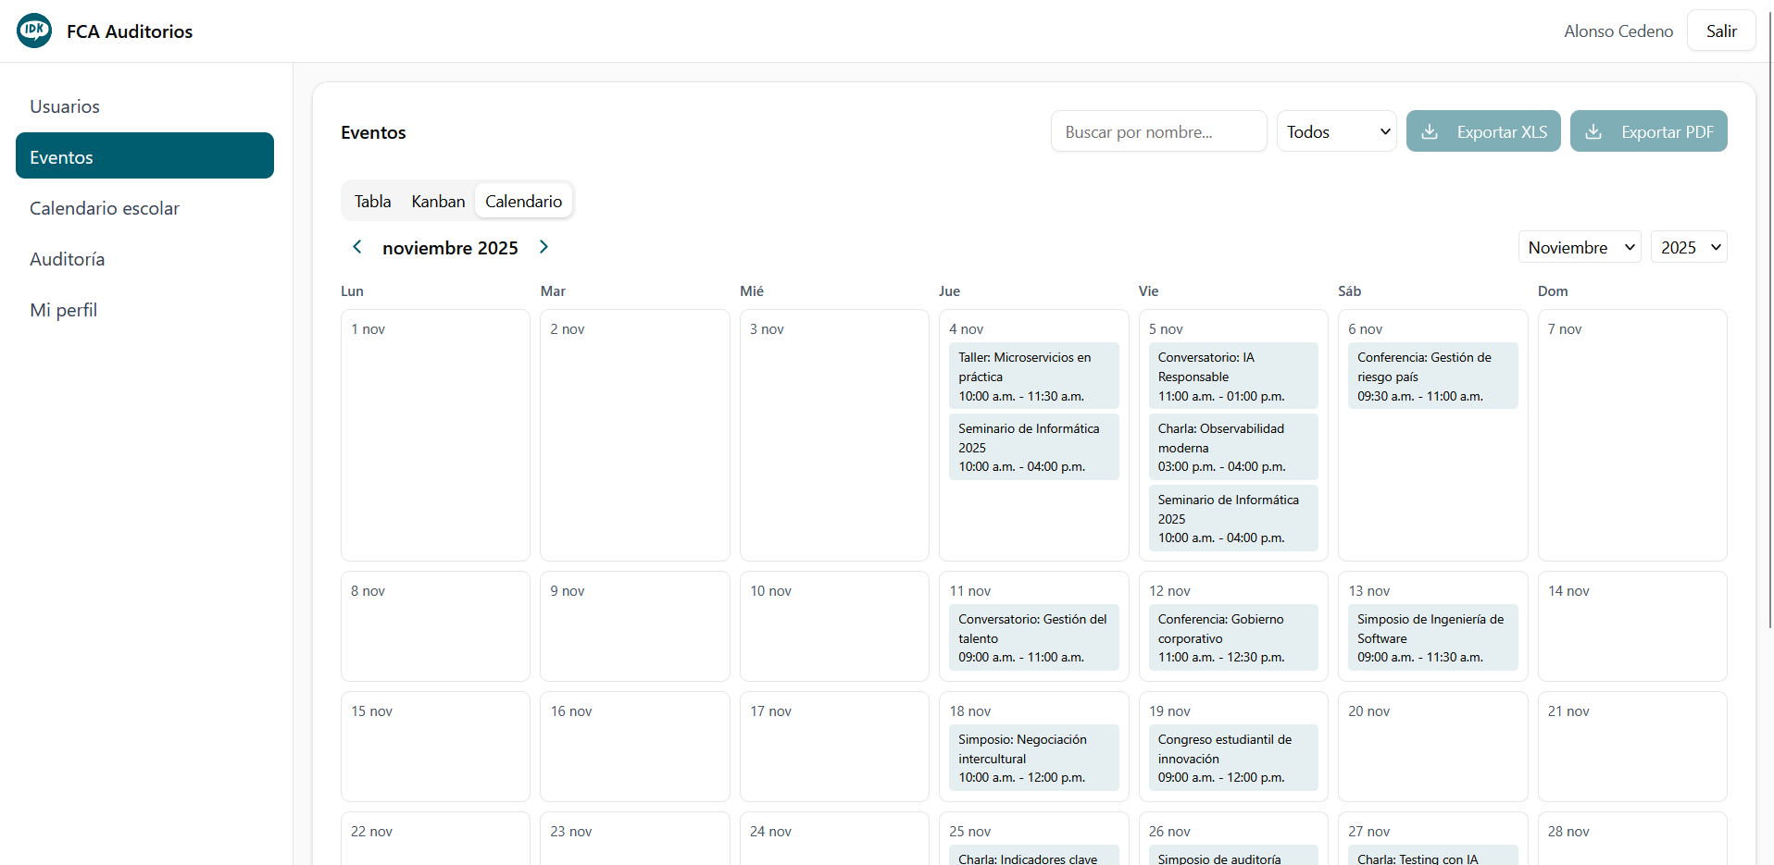Go to next month arrow
The height and width of the screenshot is (865, 1774).
[x=543, y=247]
